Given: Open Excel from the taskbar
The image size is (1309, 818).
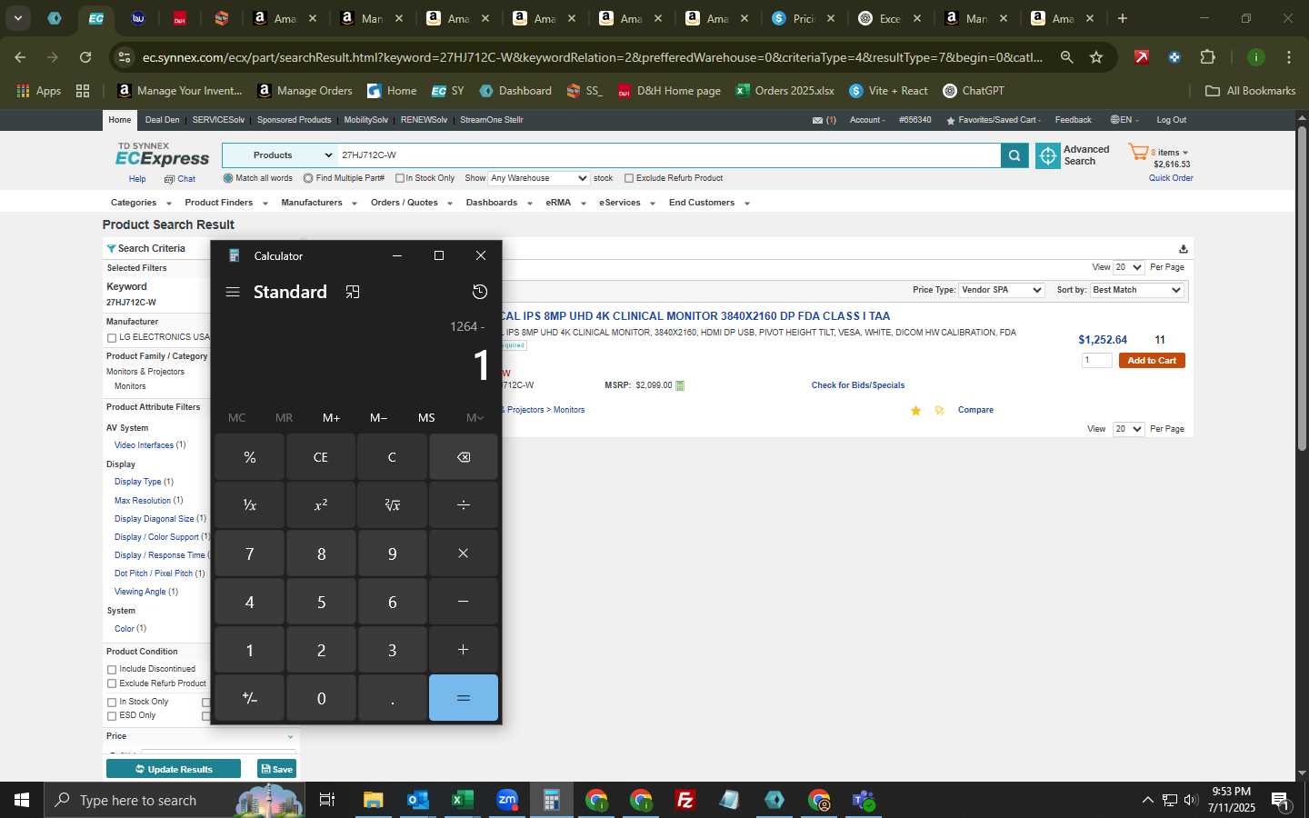Looking at the screenshot, I should coord(462,800).
